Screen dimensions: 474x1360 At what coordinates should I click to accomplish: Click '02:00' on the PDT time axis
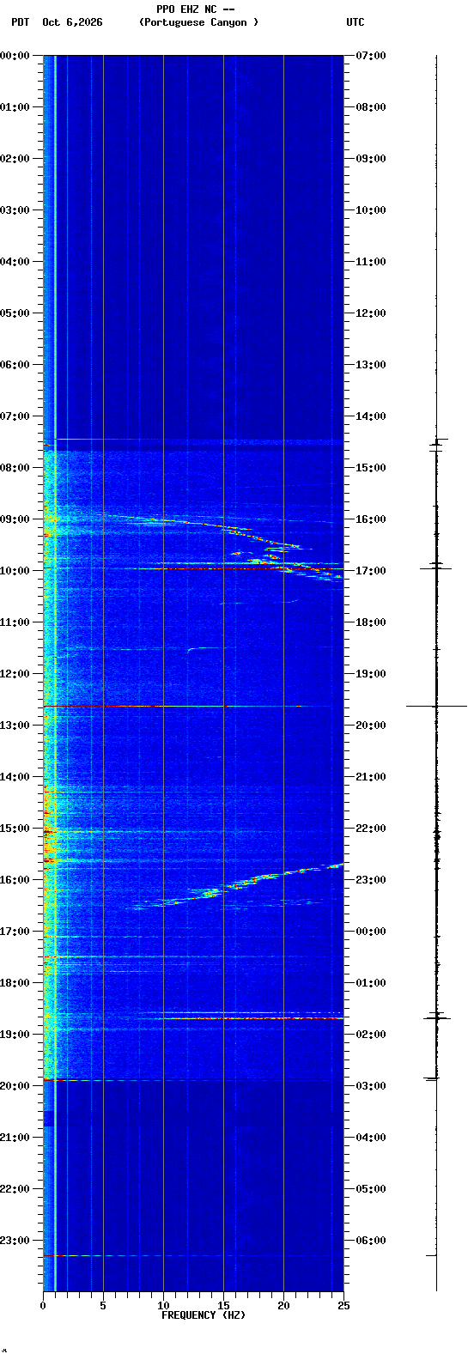15,159
